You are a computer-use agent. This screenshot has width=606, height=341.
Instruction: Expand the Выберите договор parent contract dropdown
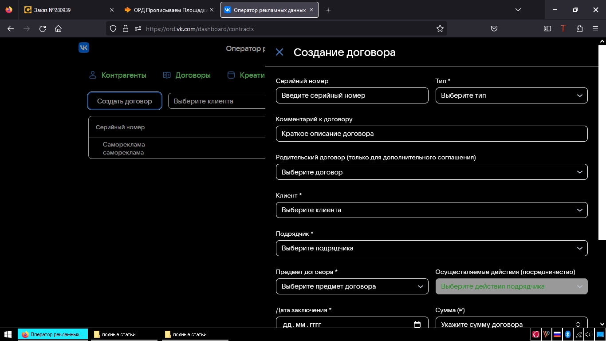(x=432, y=172)
